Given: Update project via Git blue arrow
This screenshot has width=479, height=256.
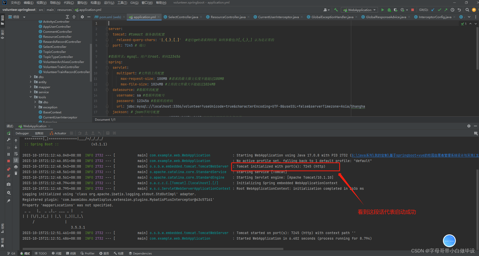Looking at the screenshot, I should coord(433,10).
